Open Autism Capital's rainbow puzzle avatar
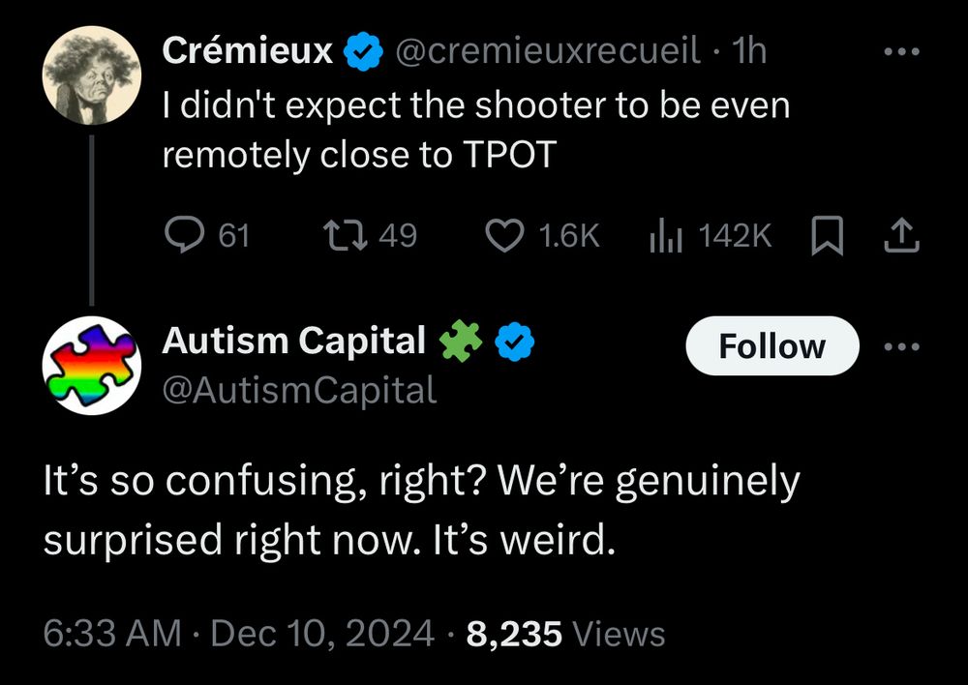This screenshot has height=685, width=968. 94,366
